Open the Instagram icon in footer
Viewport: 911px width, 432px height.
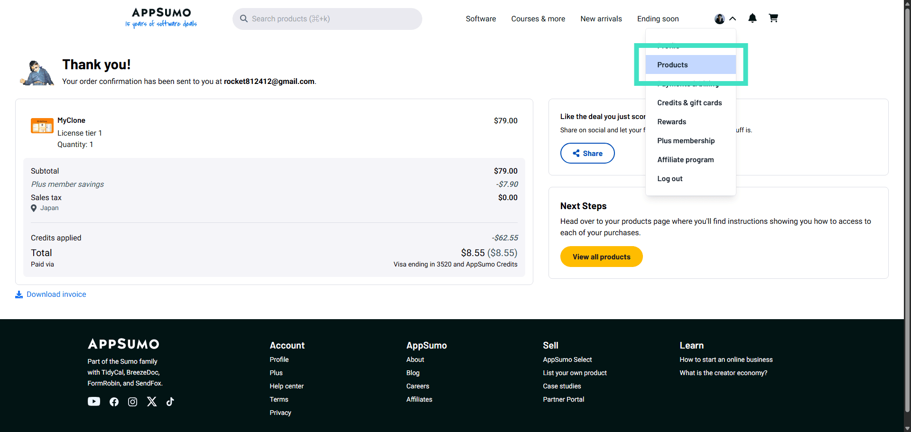[x=133, y=402]
